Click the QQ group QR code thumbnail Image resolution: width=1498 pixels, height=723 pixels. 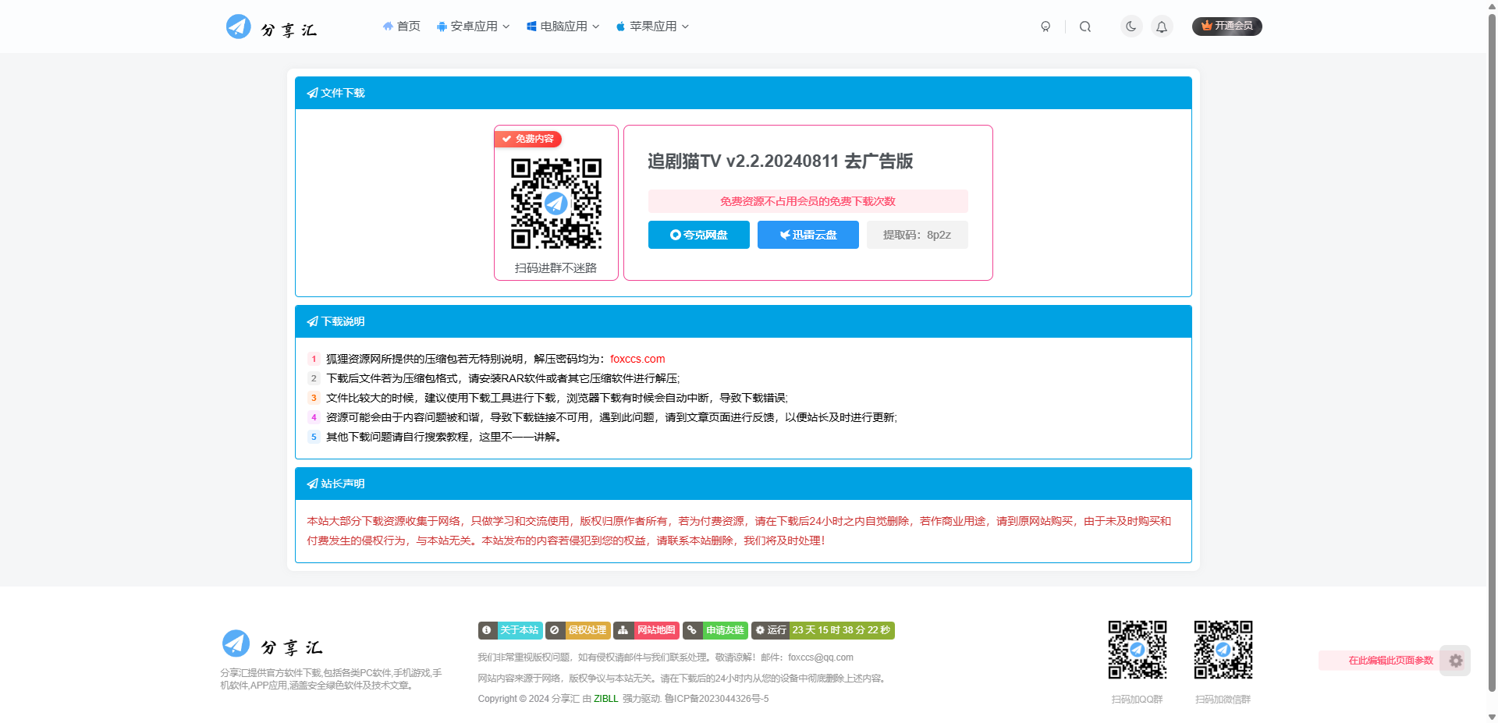pyautogui.click(x=1137, y=649)
